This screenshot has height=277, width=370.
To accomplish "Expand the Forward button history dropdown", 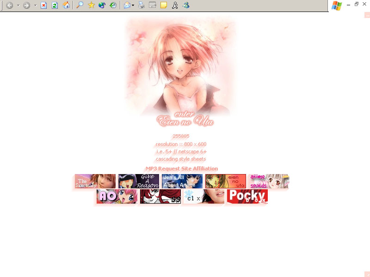I will (35, 6).
